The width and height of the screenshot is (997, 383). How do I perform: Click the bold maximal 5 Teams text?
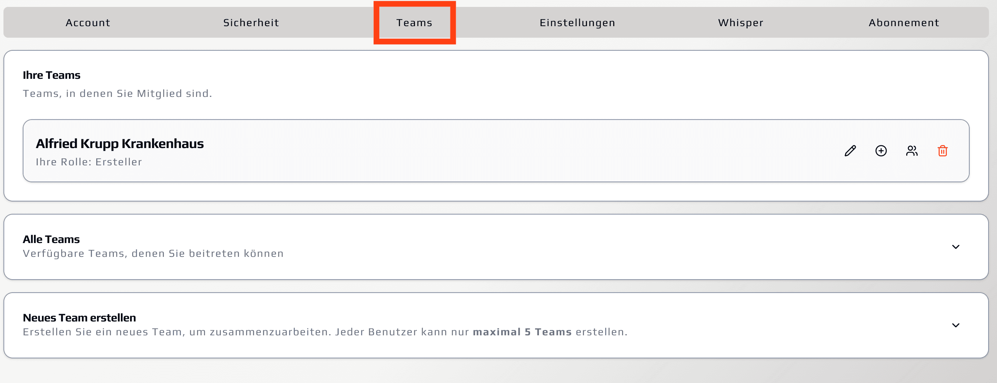[x=522, y=332]
